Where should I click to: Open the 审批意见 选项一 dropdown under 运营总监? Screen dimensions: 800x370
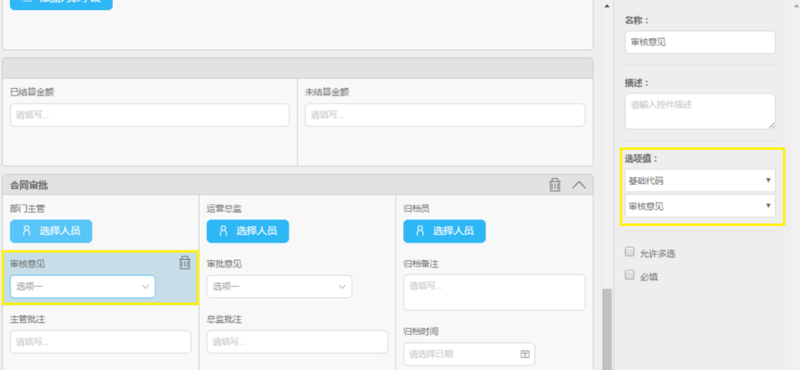click(279, 286)
